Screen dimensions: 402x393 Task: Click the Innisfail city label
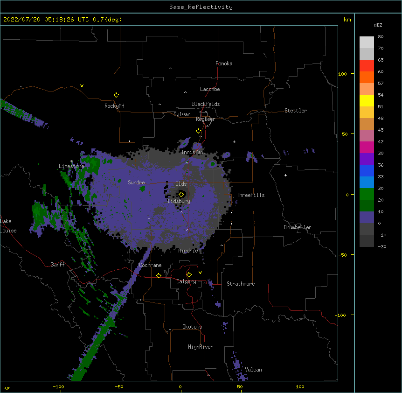pyautogui.click(x=194, y=152)
